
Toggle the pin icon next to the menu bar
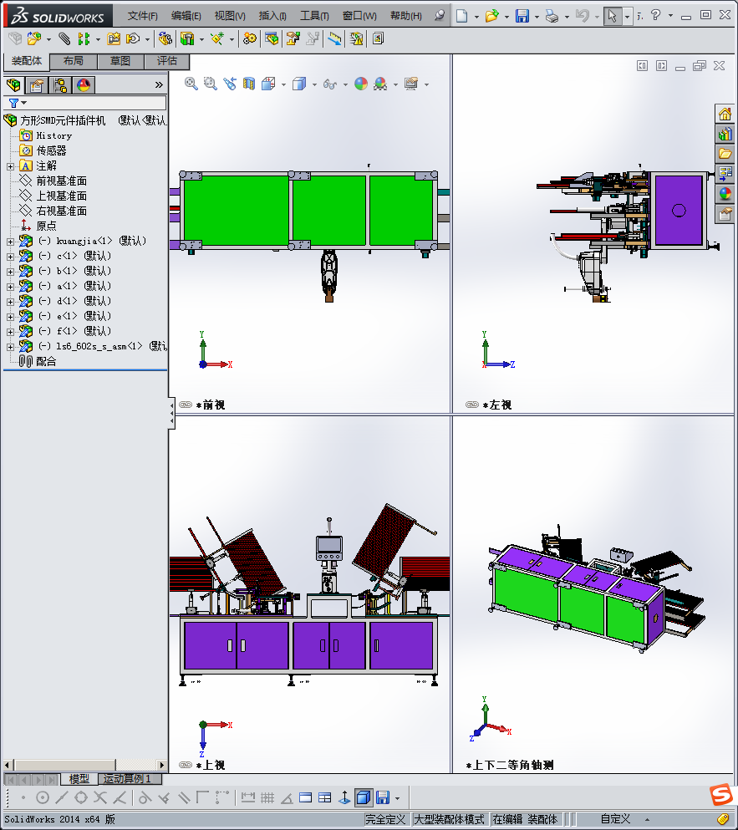pos(439,15)
